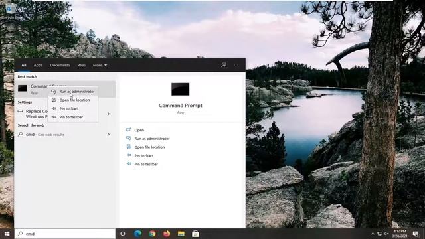Click Open in the right pane
Image resolution: width=425 pixels, height=239 pixels.
139,130
